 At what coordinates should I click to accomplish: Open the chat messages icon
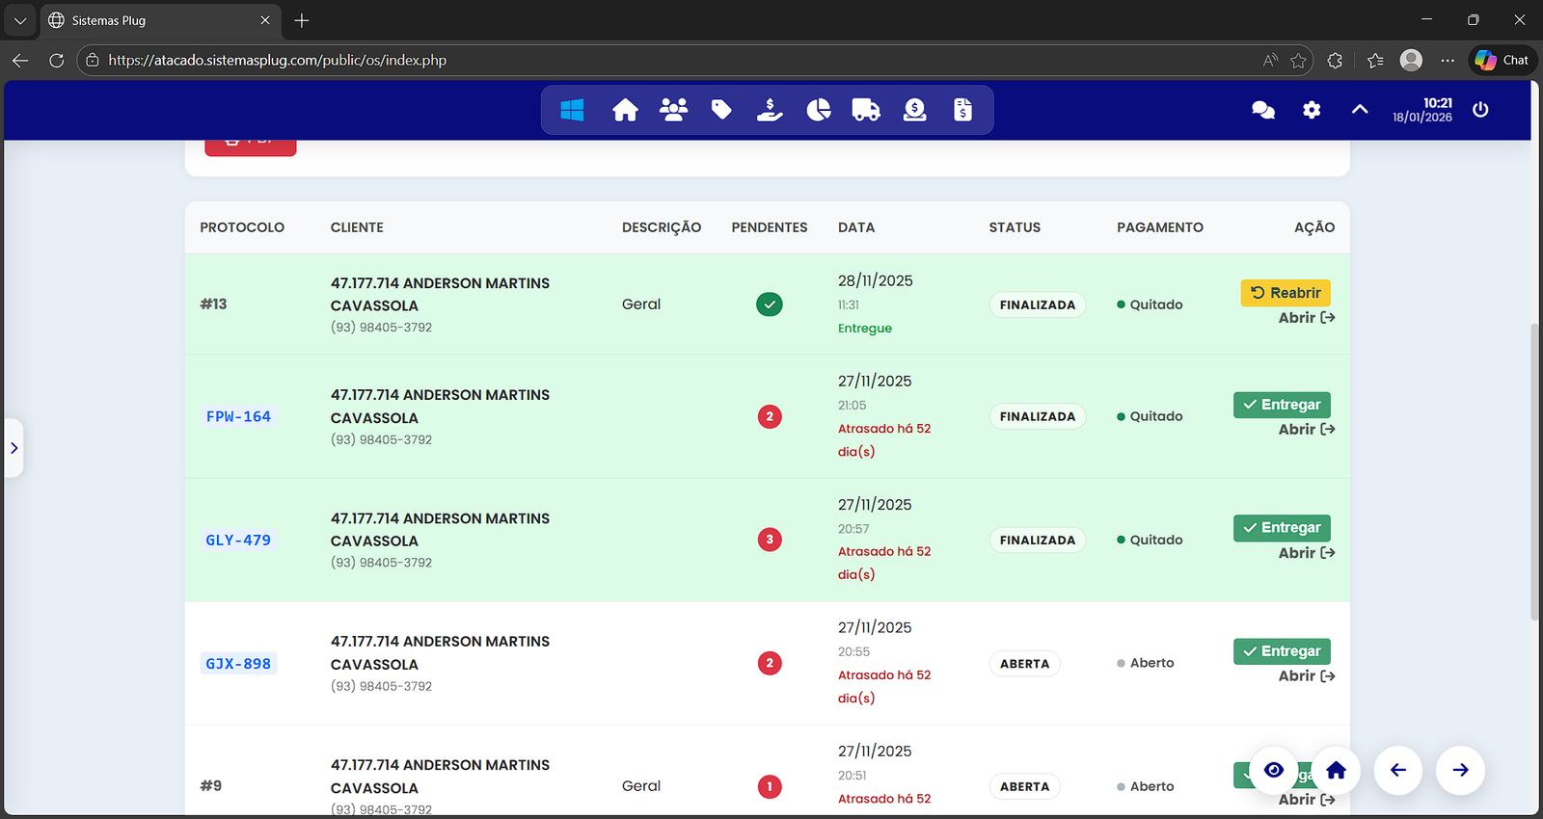coord(1262,111)
